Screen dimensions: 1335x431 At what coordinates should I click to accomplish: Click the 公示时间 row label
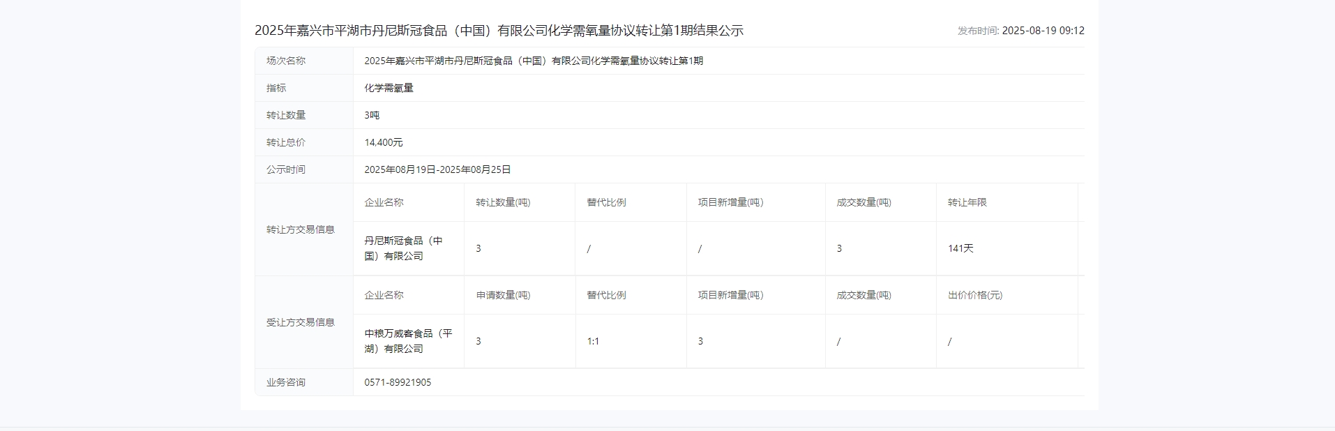[286, 169]
